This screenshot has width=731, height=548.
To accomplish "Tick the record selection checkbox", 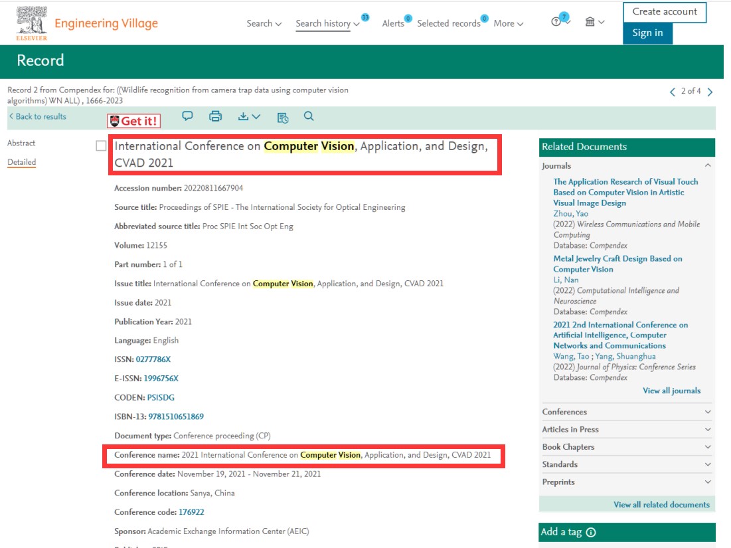I will pos(101,146).
